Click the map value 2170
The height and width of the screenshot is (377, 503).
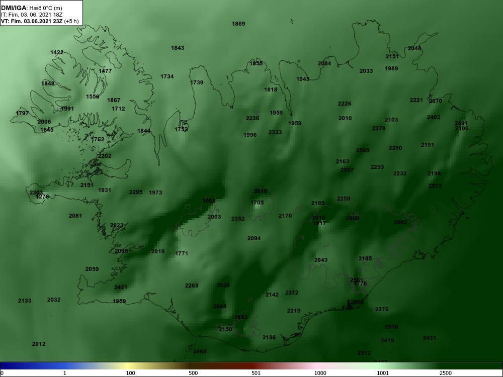point(285,216)
